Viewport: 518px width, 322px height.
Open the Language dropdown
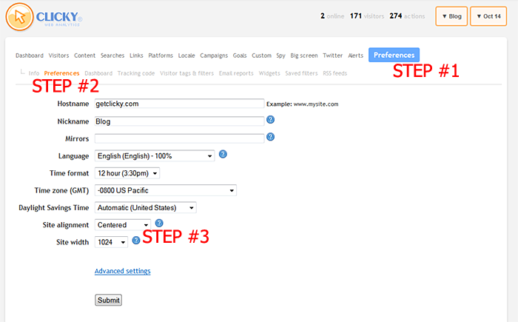155,155
